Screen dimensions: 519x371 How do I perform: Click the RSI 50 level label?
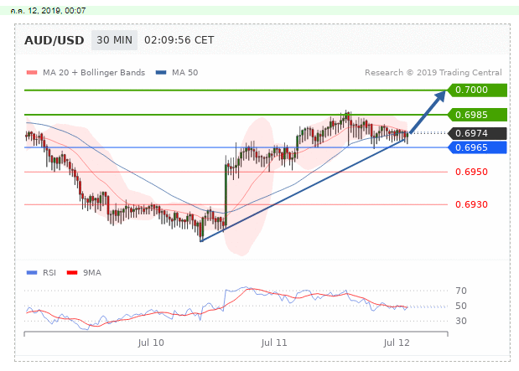click(461, 306)
